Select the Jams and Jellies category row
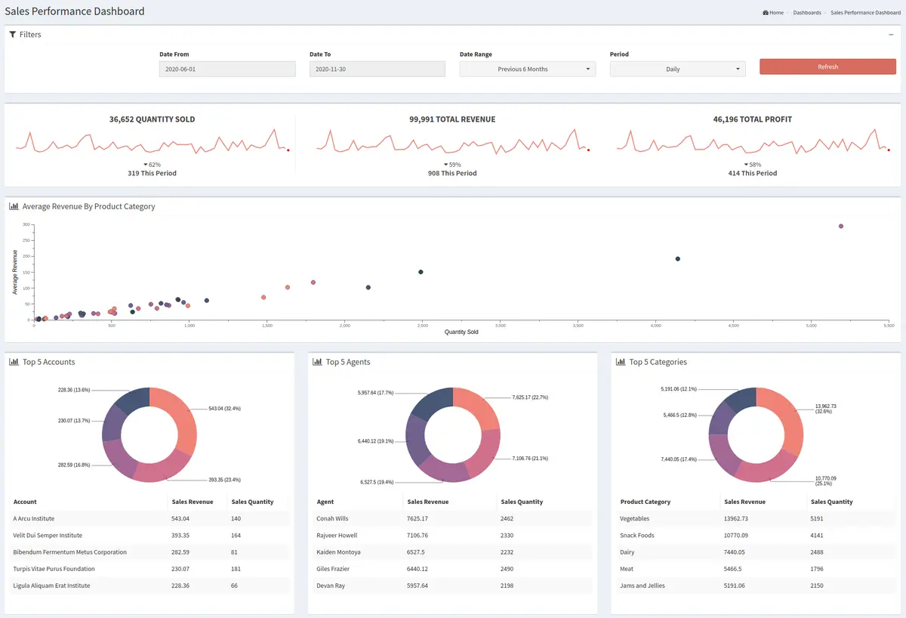The image size is (906, 618). [757, 586]
